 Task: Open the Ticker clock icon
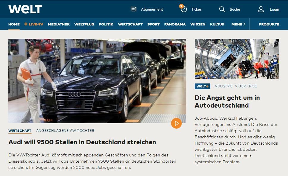pos(184,9)
